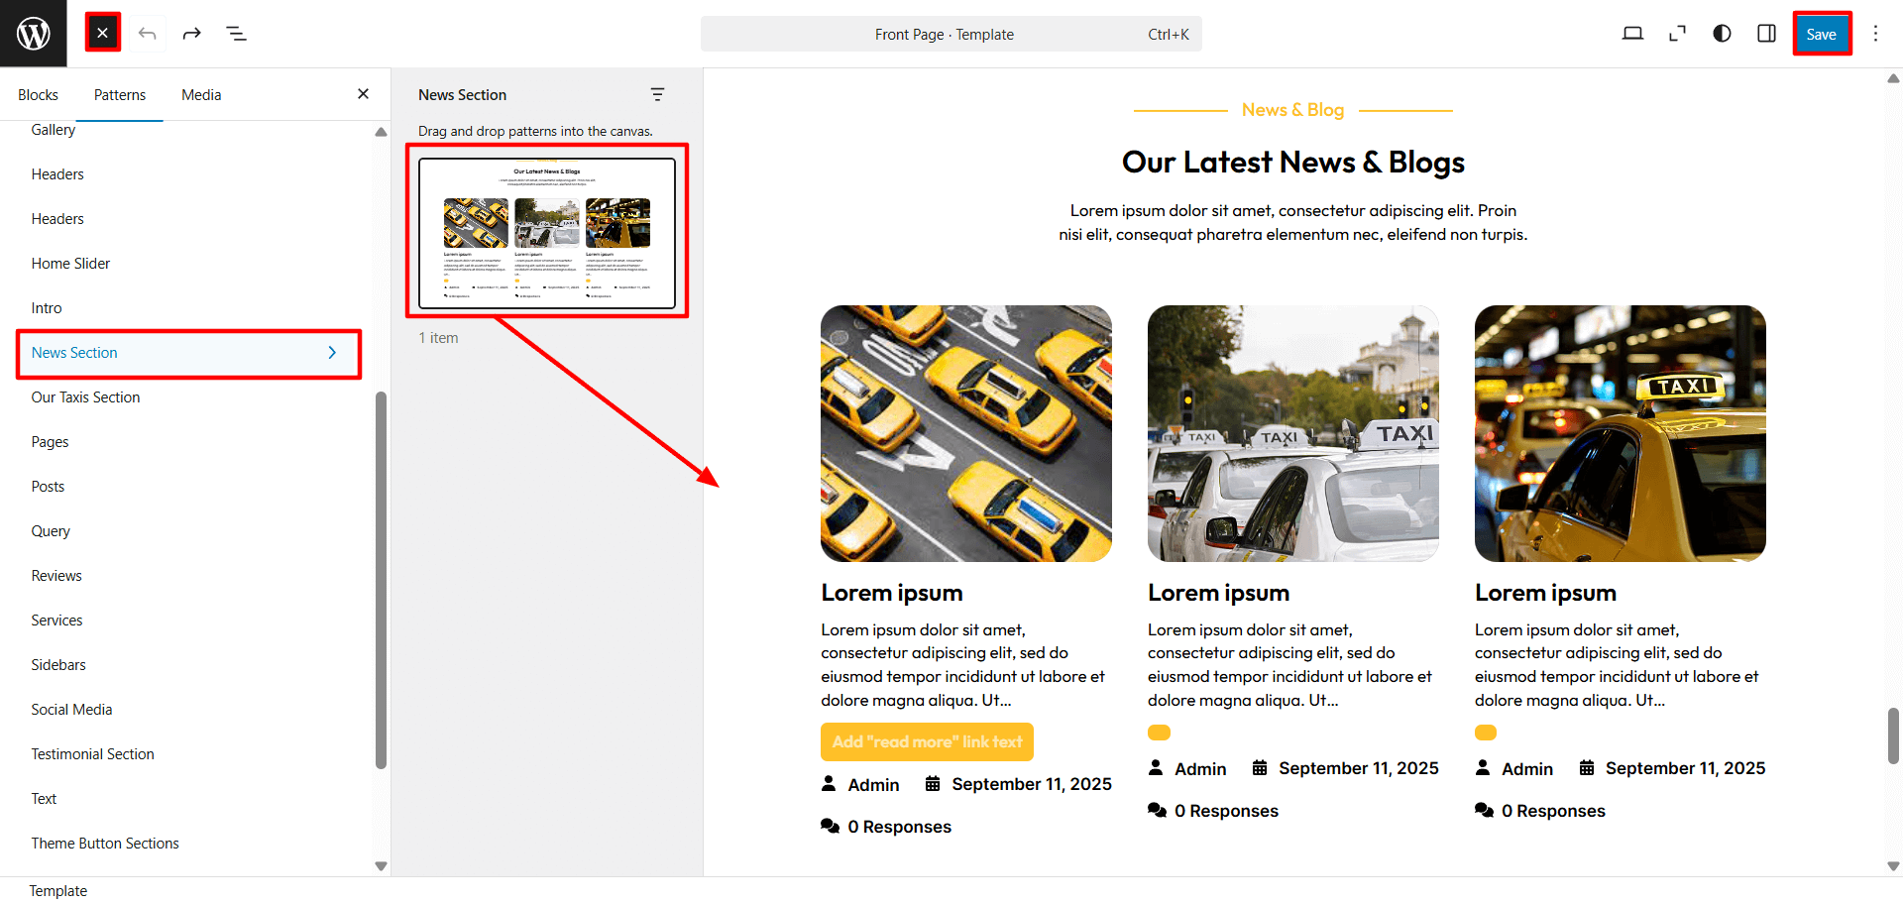Save the Front Page template
Image resolution: width=1903 pixels, height=904 pixels.
pyautogui.click(x=1821, y=34)
